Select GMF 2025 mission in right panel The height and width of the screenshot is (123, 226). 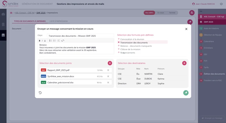point(212,22)
